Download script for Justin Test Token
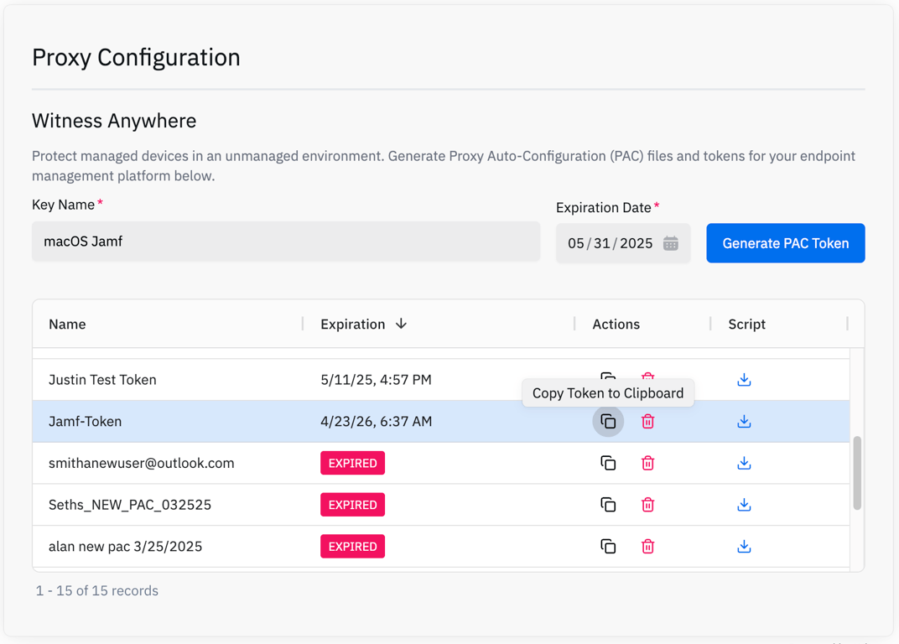This screenshot has height=644, width=899. (744, 380)
